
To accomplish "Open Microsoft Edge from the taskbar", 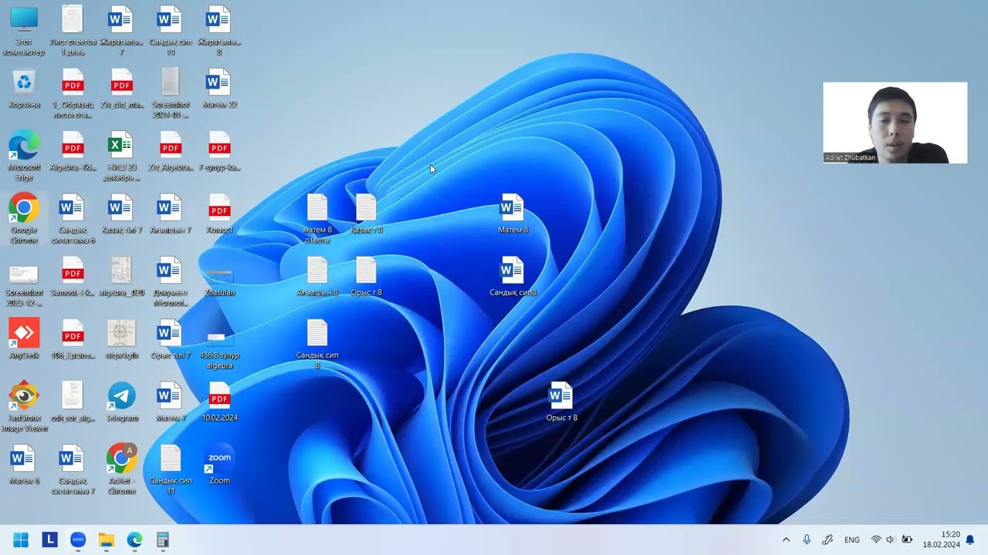I will 134,540.
